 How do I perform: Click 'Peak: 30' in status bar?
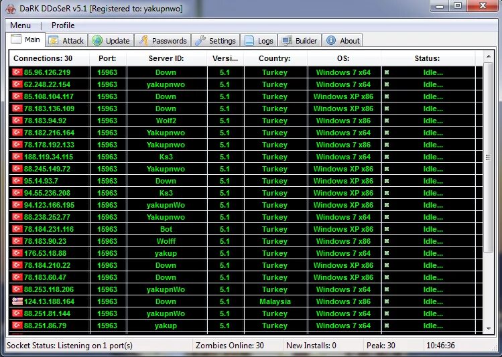(x=381, y=346)
